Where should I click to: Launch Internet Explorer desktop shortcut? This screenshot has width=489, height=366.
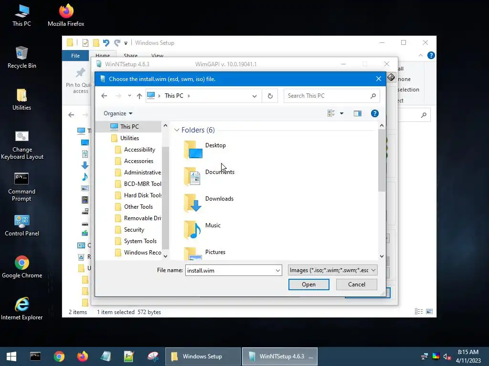point(22,309)
